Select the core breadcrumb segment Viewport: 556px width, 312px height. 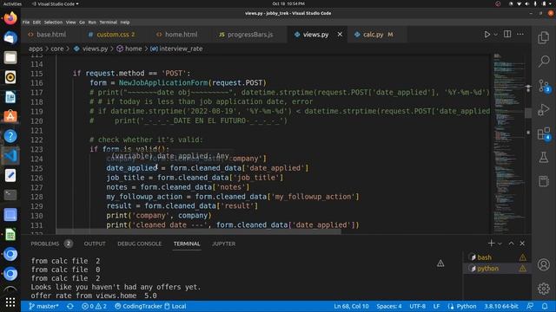coord(56,49)
